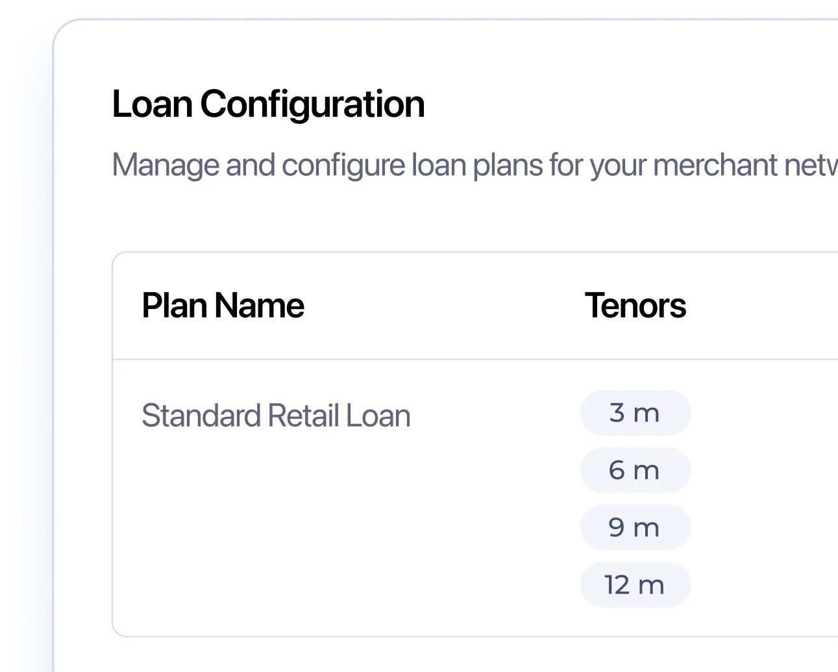The height and width of the screenshot is (672, 838).
Task: Sort by the Plan Name column header
Action: tap(223, 306)
